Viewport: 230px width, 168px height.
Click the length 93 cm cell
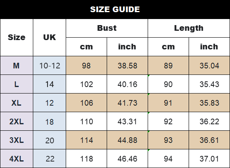168,140
